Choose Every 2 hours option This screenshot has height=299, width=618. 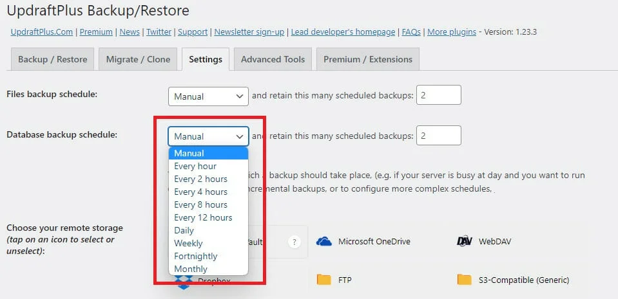(209, 179)
